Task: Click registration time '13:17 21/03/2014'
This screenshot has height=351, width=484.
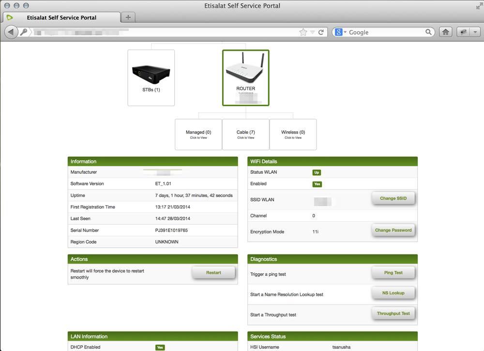Action: click(173, 207)
